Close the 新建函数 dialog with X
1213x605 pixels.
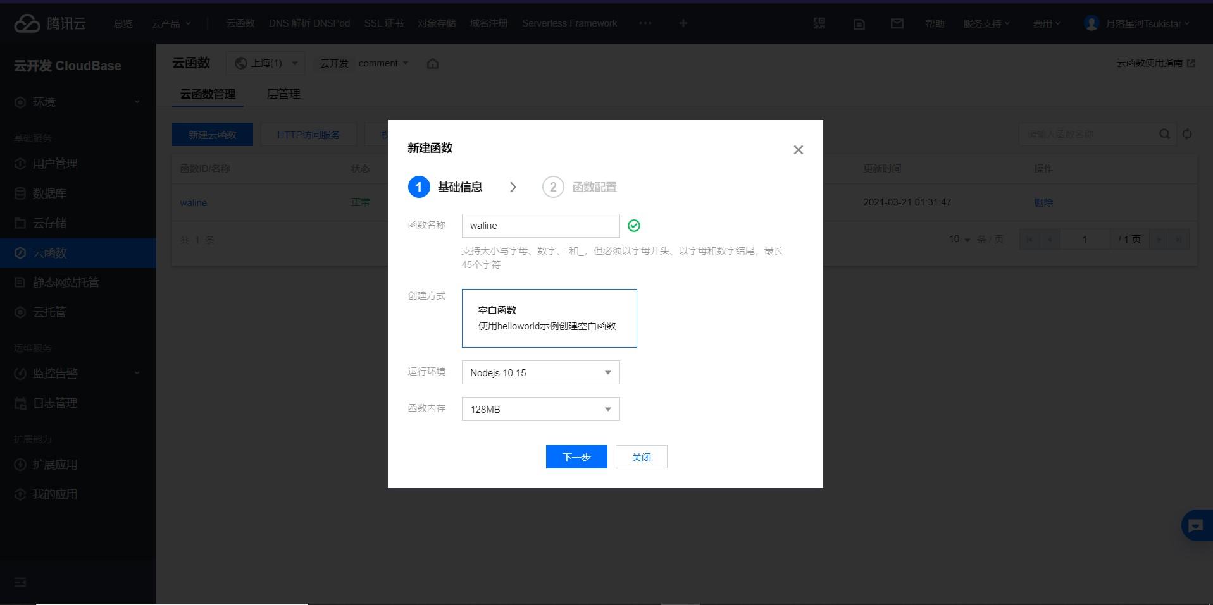799,150
